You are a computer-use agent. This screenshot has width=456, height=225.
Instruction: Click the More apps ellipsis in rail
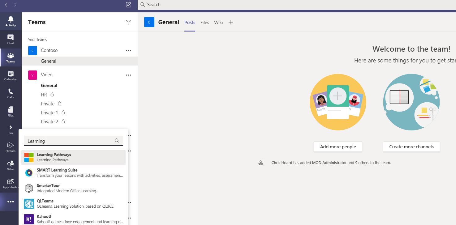pyautogui.click(x=11, y=202)
